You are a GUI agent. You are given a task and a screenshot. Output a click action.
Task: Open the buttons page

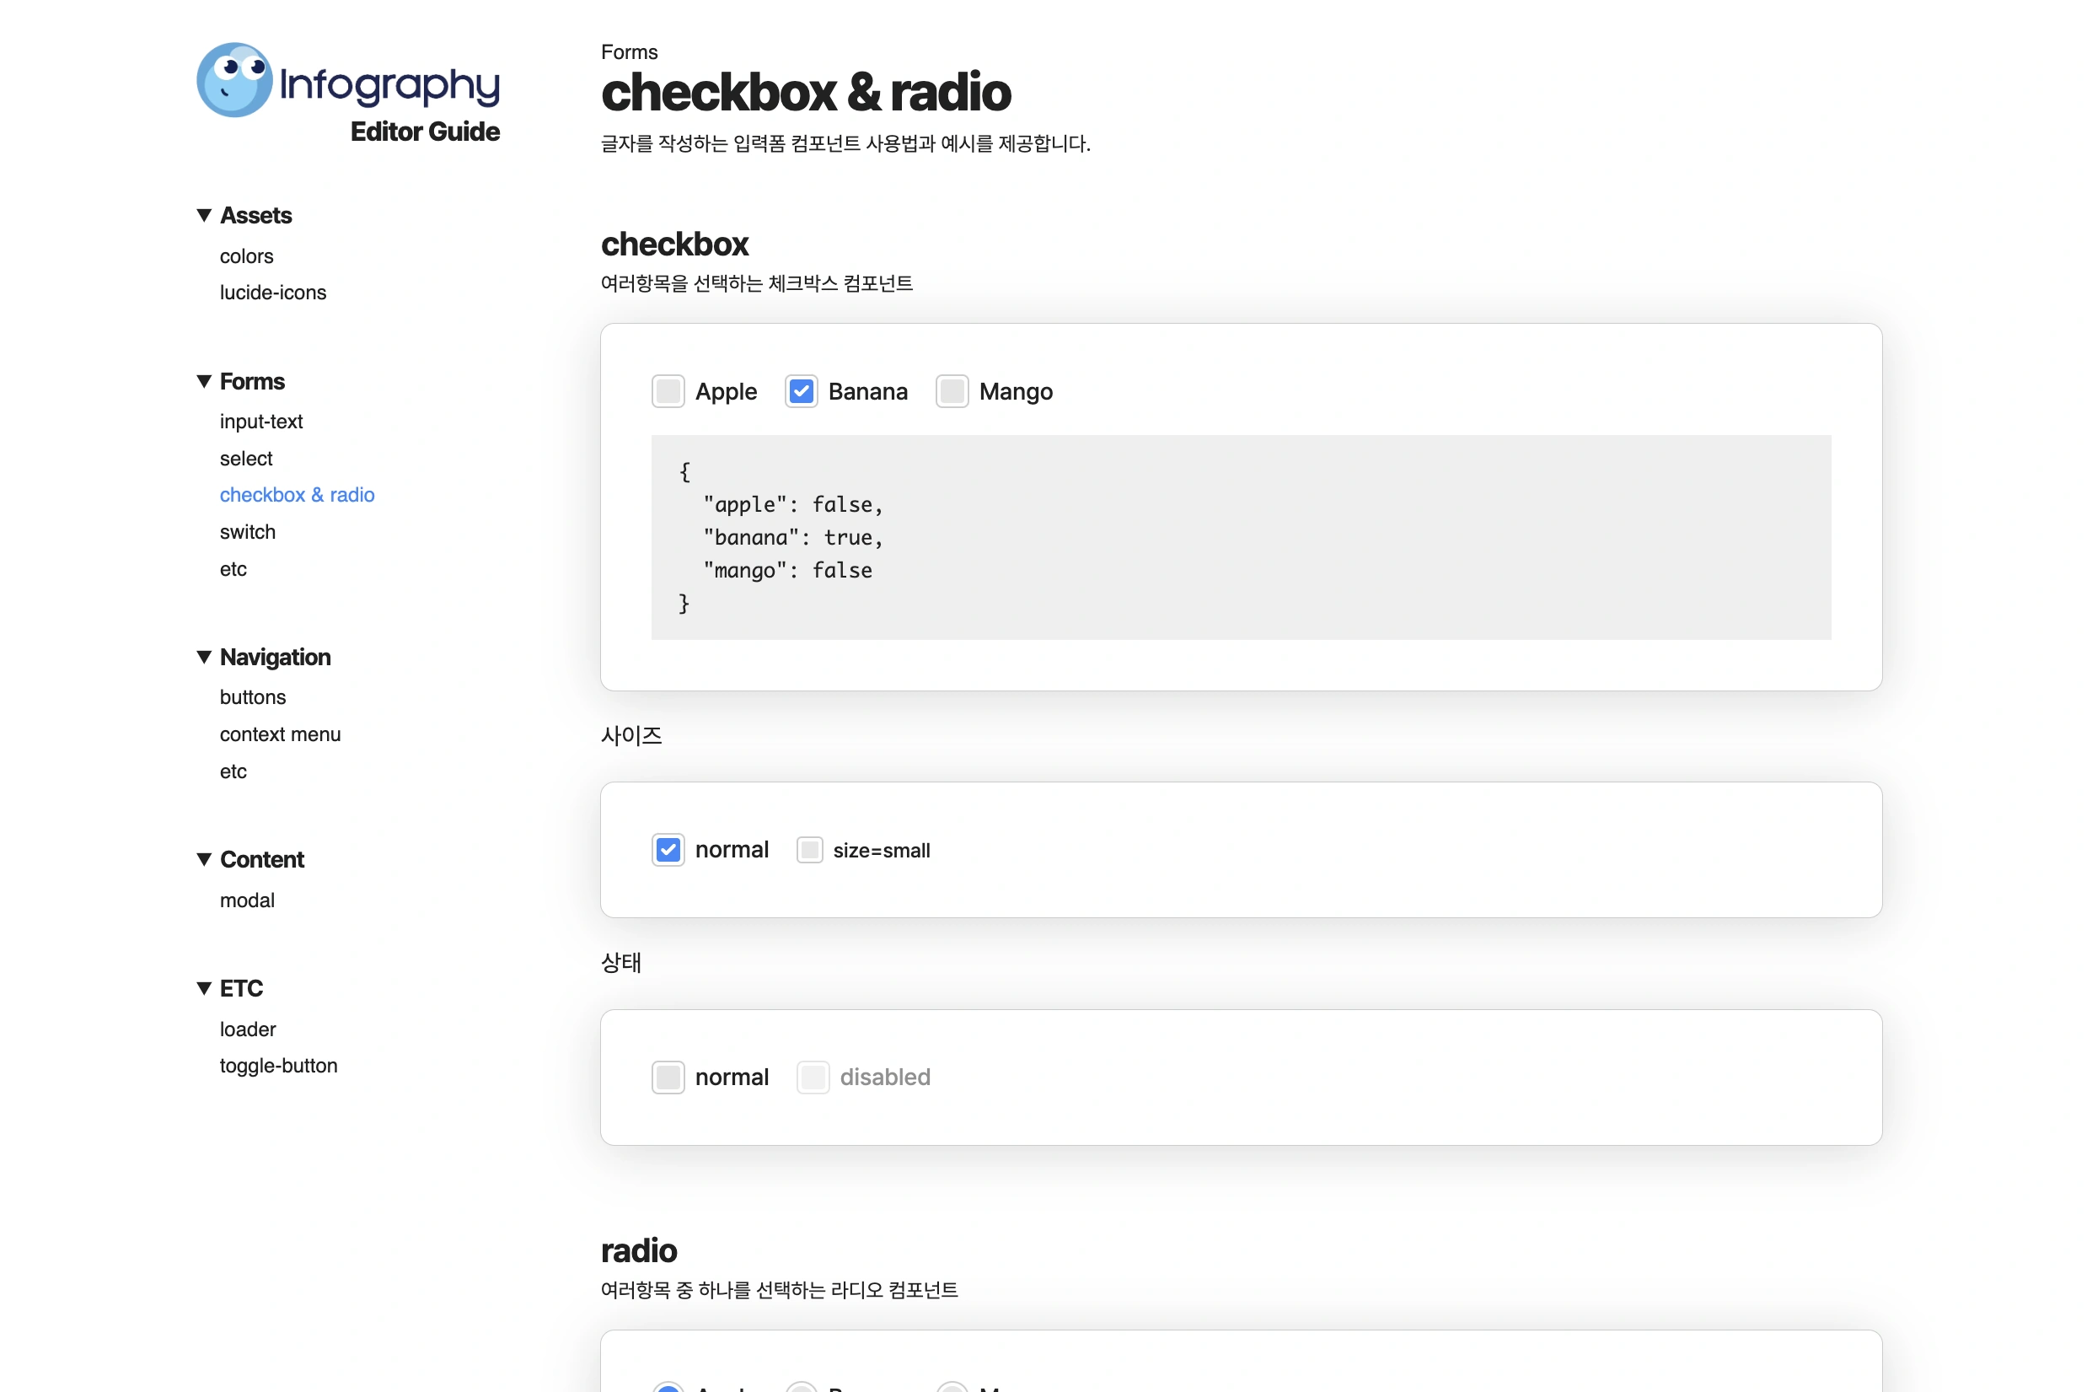253,698
